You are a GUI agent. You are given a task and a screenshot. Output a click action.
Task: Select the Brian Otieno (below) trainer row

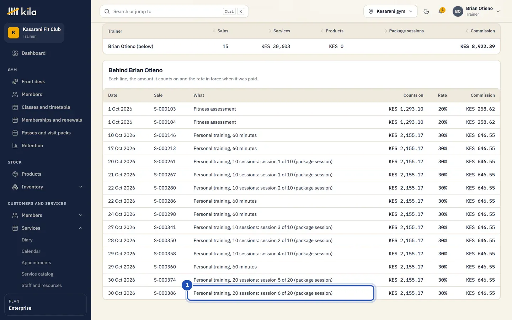tap(302, 46)
